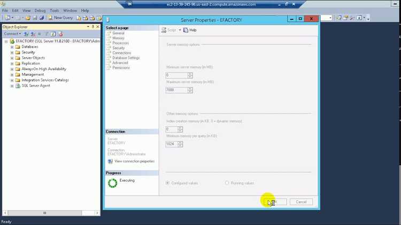Click the Stop icon in Object Explorer toolbar

pyautogui.click(x=40, y=34)
